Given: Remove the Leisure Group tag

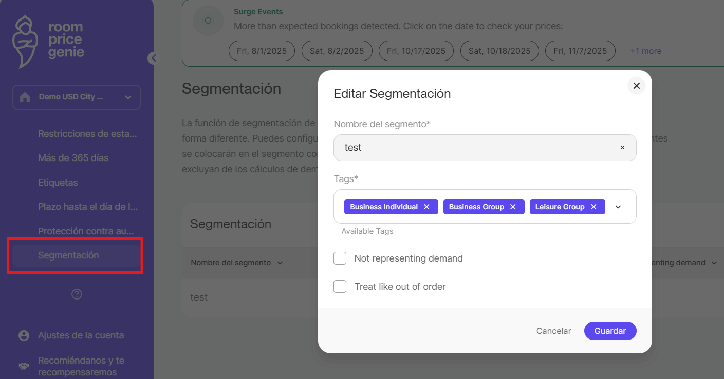Looking at the screenshot, I should [x=593, y=207].
